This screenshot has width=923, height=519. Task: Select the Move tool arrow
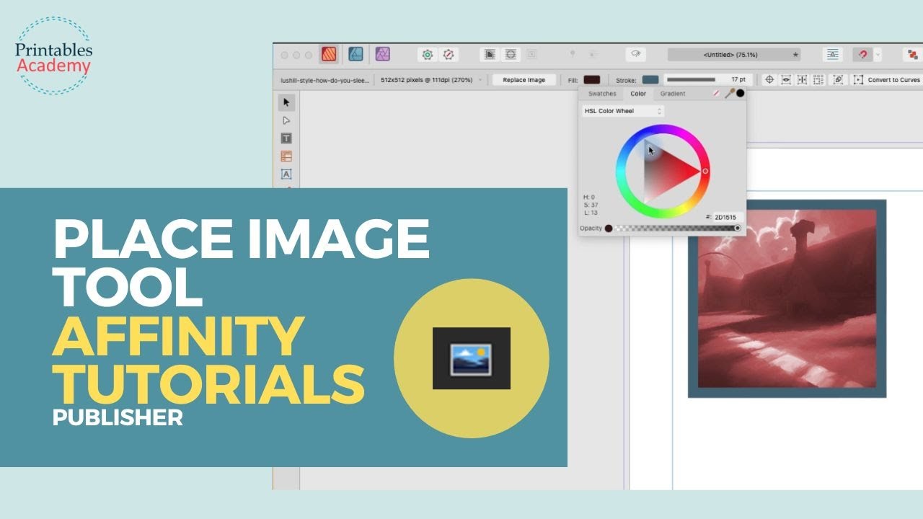click(x=286, y=102)
